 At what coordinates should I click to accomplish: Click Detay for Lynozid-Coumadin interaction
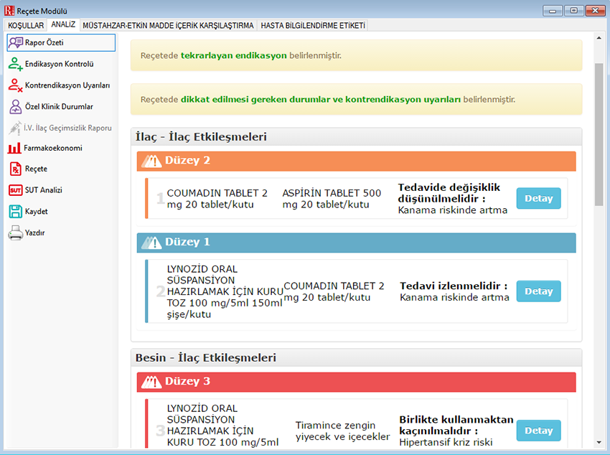point(538,291)
